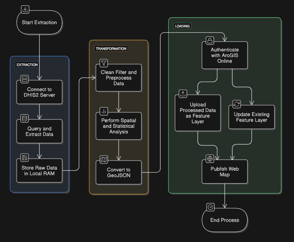Click the lock icon on Authenticate node
The image size is (294, 242).
[210, 41]
